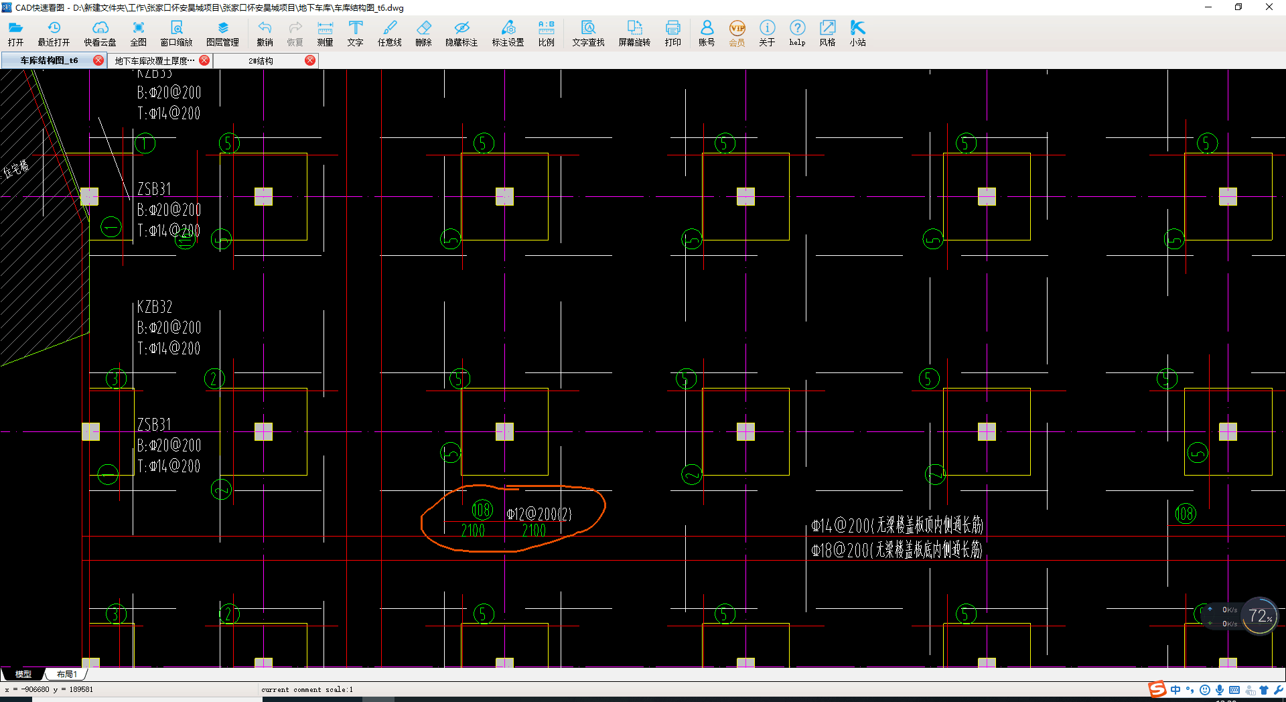Viewport: 1286px width, 702px height.
Task: Switch to the 2#结构 tab
Action: click(x=261, y=60)
